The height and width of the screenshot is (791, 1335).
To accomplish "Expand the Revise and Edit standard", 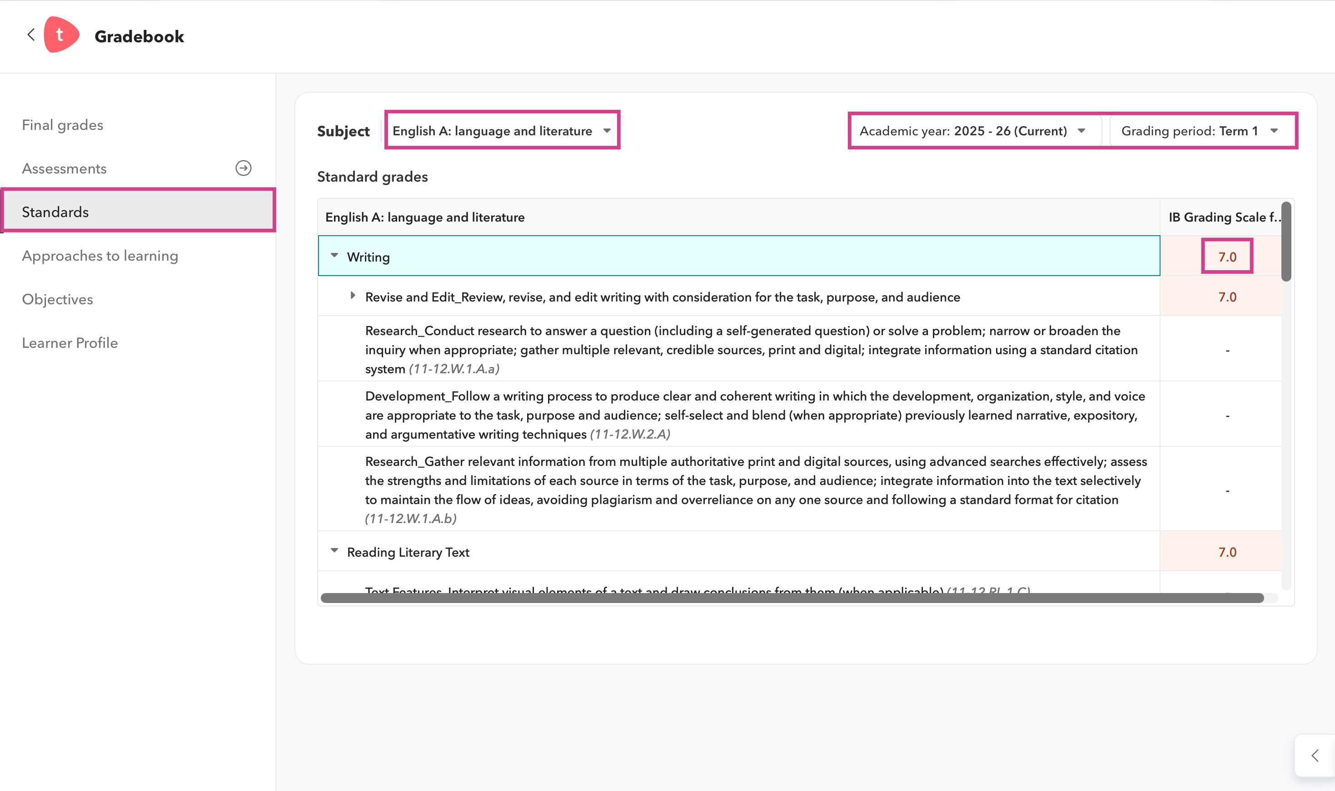I will tap(353, 296).
